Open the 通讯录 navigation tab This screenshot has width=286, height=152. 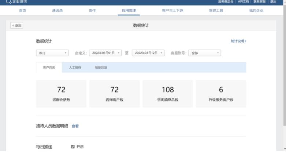tap(57, 11)
